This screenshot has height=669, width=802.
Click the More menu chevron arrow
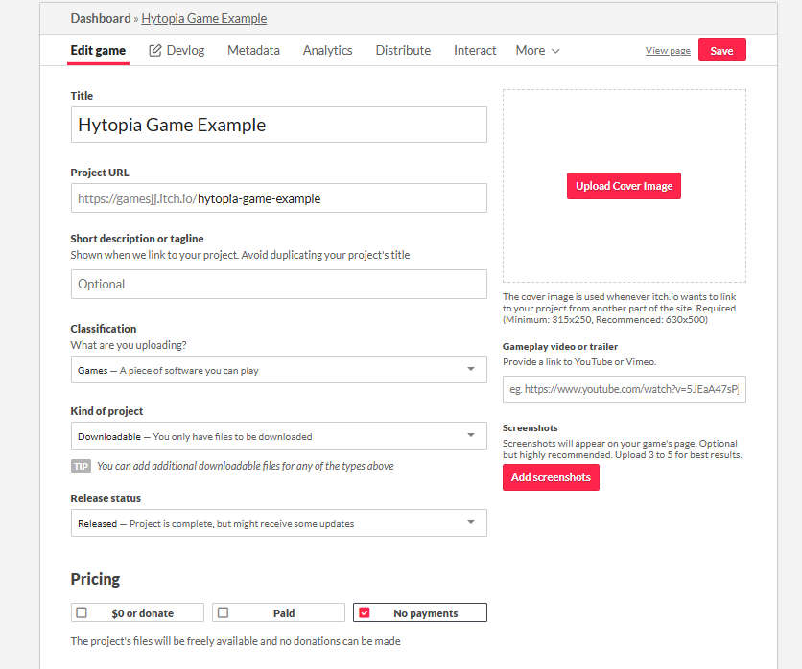coord(555,51)
